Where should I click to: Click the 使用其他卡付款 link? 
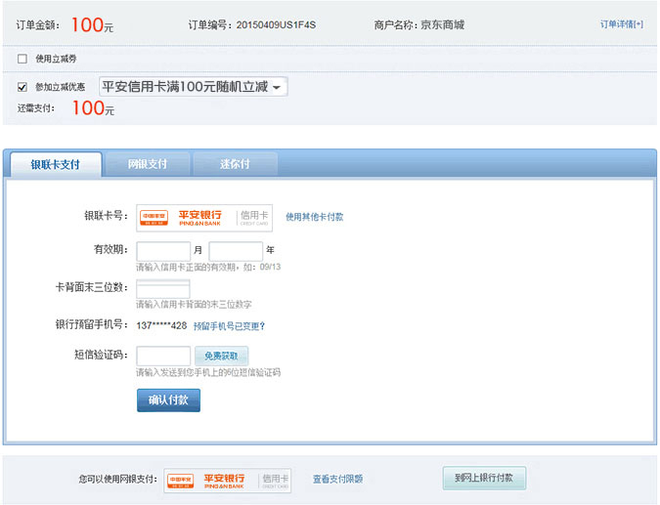pos(314,217)
